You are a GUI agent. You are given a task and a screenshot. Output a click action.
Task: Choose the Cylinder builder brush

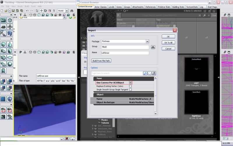(10, 51)
